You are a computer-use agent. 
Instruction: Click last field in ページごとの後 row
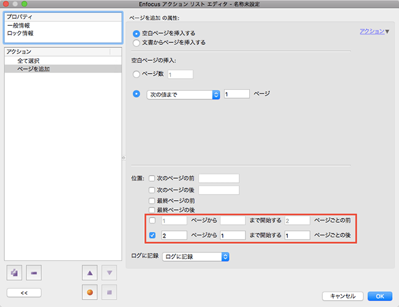[x=298, y=235]
